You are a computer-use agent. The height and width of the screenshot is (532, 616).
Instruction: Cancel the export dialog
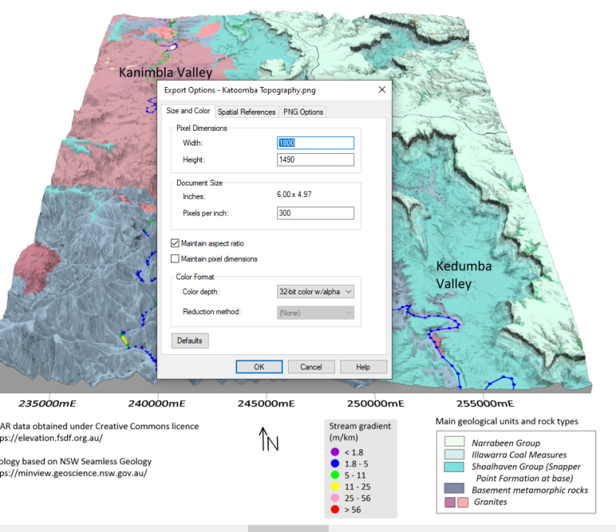(x=311, y=366)
